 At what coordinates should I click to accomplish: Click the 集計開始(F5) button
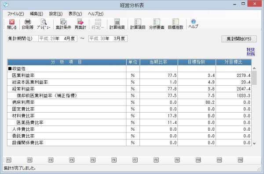239,39
